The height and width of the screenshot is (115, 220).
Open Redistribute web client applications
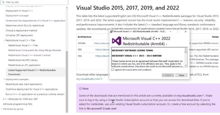pyautogui.click(x=24, y=84)
